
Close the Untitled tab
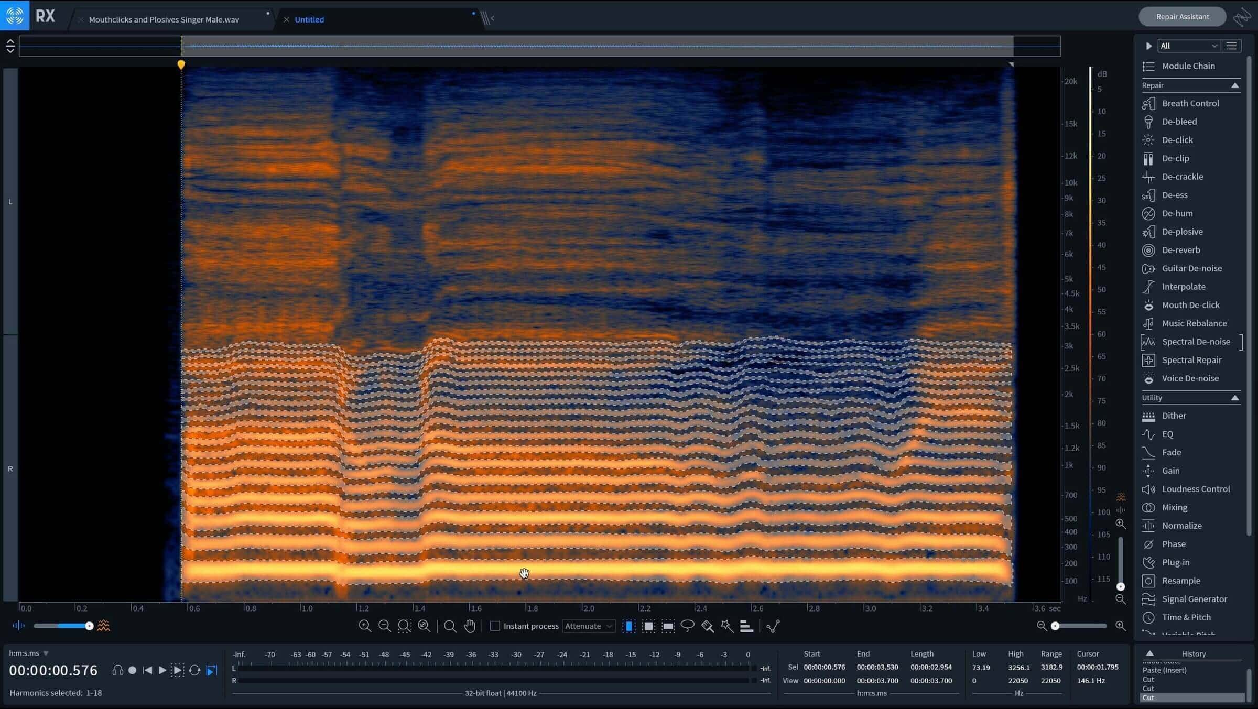pos(286,19)
